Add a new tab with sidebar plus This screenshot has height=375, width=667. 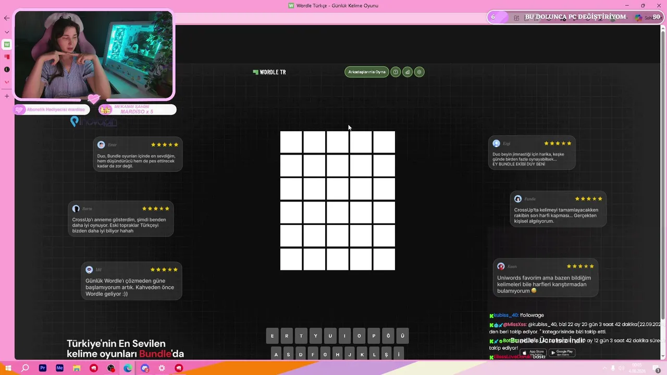pos(7,96)
